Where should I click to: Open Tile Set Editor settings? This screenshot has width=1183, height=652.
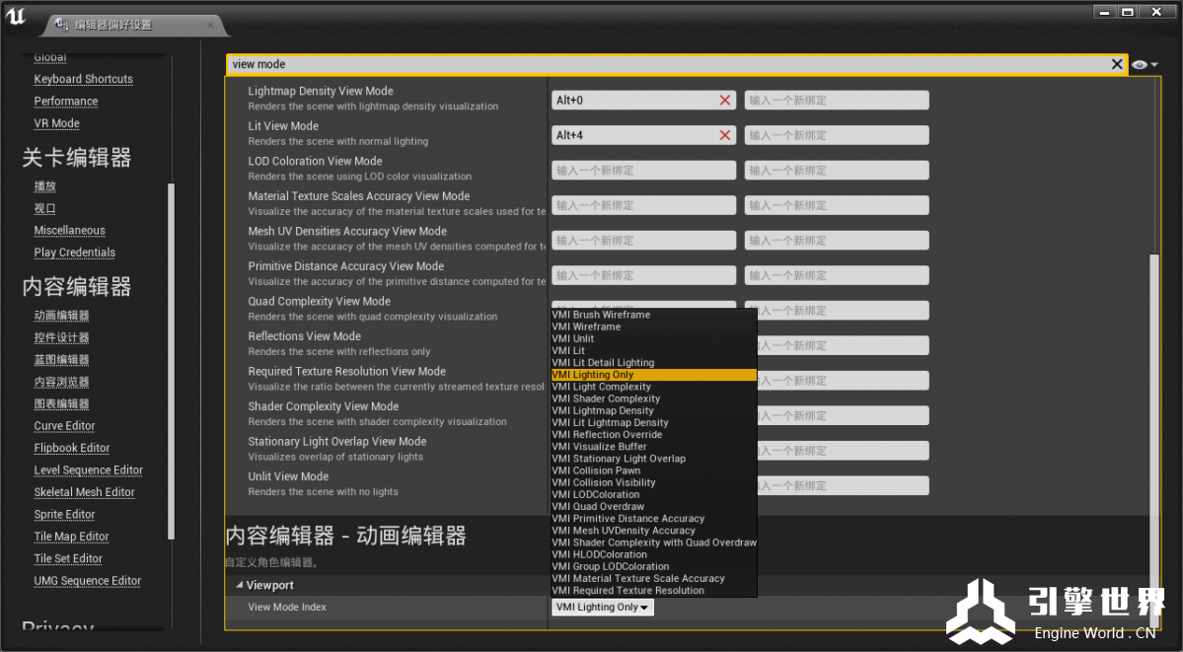coord(68,558)
